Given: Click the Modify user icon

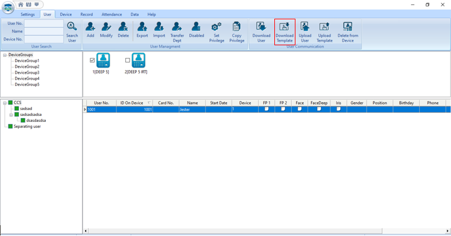Looking at the screenshot, I should tap(106, 27).
